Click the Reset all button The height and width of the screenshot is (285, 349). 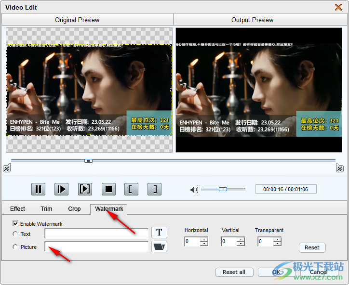point(234,272)
